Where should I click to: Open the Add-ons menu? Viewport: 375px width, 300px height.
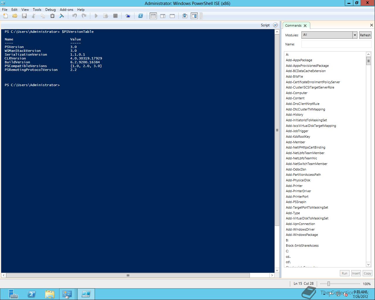(67, 9)
